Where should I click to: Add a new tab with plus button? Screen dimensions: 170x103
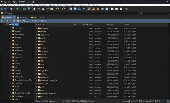pos(40,18)
